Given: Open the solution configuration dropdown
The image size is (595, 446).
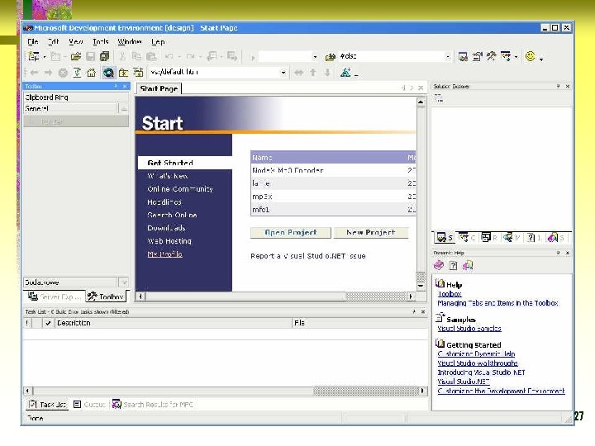Looking at the screenshot, I should 315,56.
